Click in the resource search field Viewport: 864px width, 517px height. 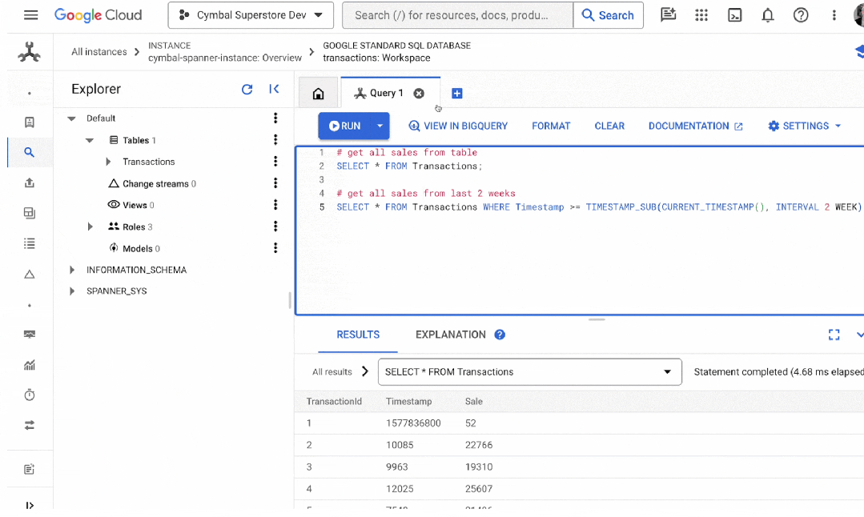tap(457, 15)
